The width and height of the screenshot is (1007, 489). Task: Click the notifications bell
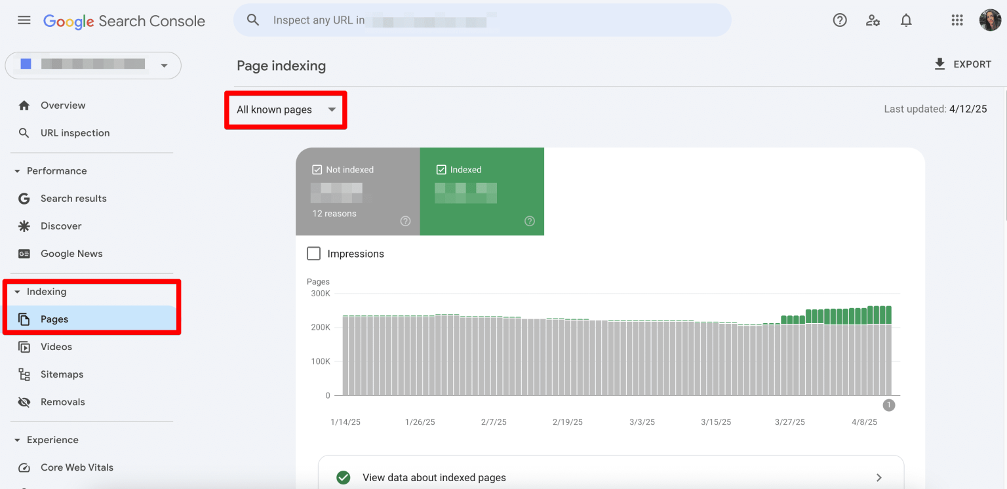(x=906, y=20)
